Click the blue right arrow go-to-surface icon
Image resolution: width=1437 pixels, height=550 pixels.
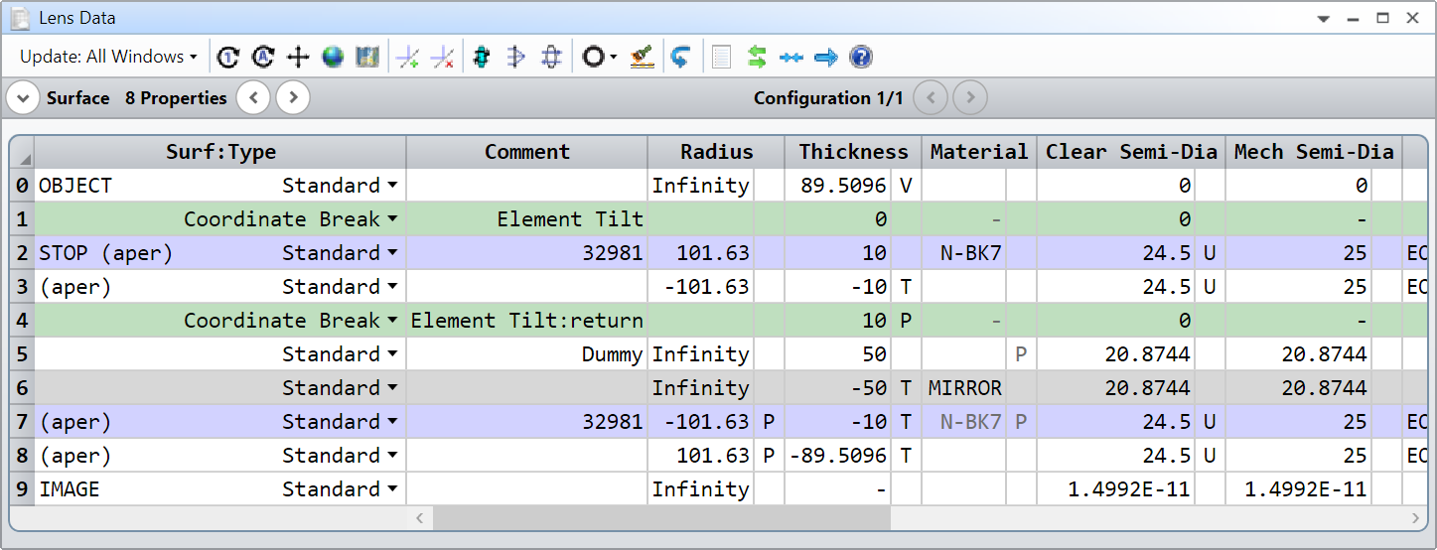click(826, 58)
